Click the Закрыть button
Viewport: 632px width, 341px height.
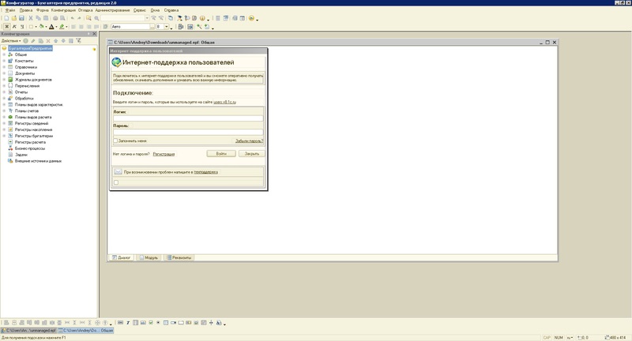[251, 153]
